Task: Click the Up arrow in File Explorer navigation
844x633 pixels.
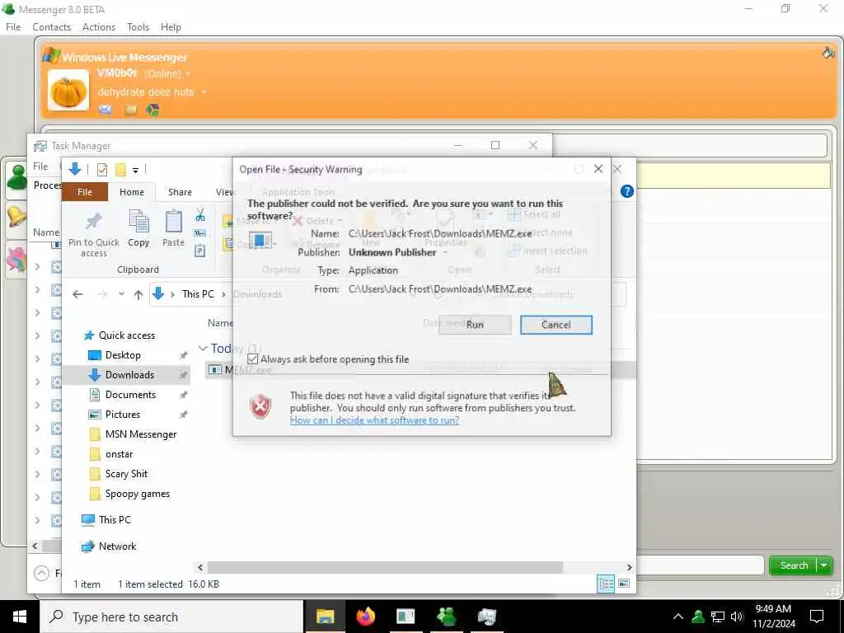Action: pos(138,294)
